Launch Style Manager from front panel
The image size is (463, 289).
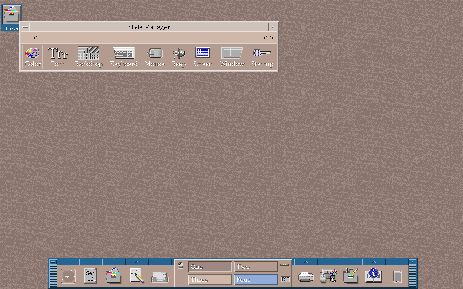click(328, 276)
